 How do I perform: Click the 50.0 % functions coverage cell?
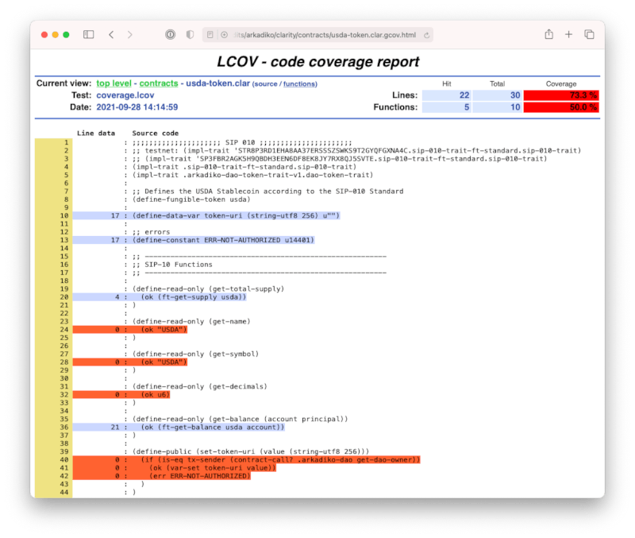[x=561, y=107]
